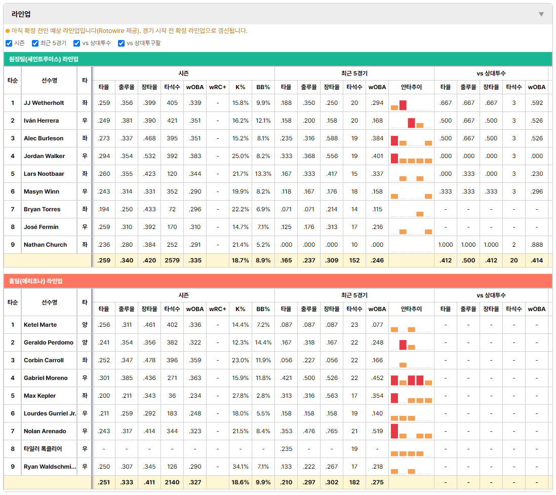Toggle the 최근 5경기 checkbox
Image resolution: width=556 pixels, height=495 pixels.
tap(35, 43)
